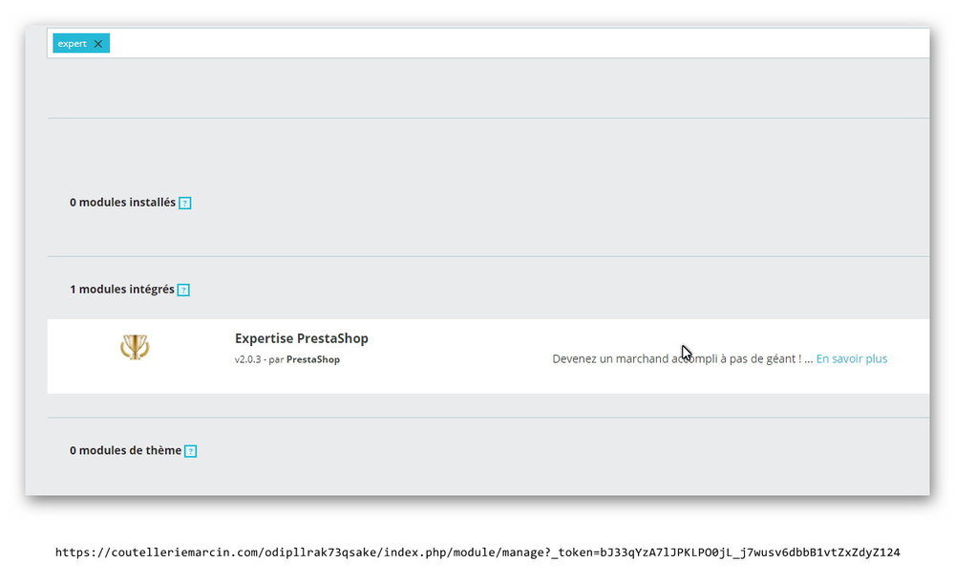955x584 pixels.
Task: Click the '0 modules de thème' heading
Action: [x=125, y=450]
